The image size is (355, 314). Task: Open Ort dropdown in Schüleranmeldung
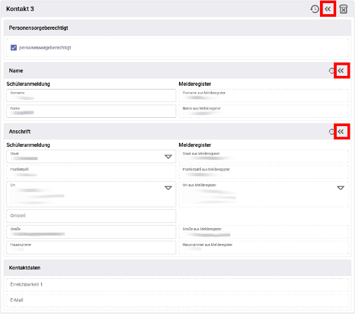click(x=168, y=188)
